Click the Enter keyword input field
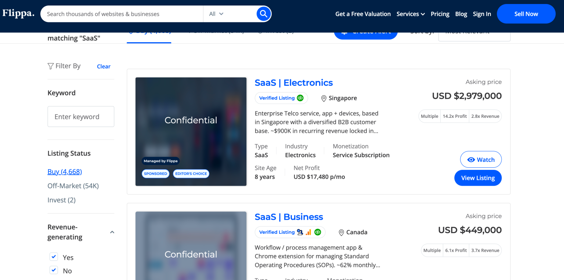The width and height of the screenshot is (564, 280). [81, 116]
